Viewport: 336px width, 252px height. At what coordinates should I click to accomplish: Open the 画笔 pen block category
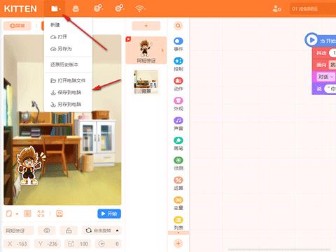coord(178,143)
